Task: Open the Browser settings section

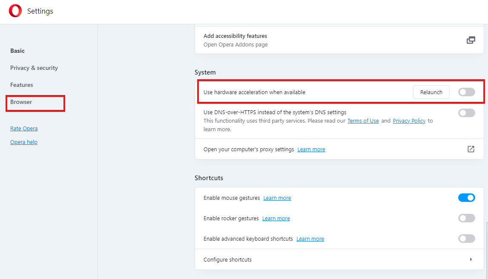Action: pos(21,102)
